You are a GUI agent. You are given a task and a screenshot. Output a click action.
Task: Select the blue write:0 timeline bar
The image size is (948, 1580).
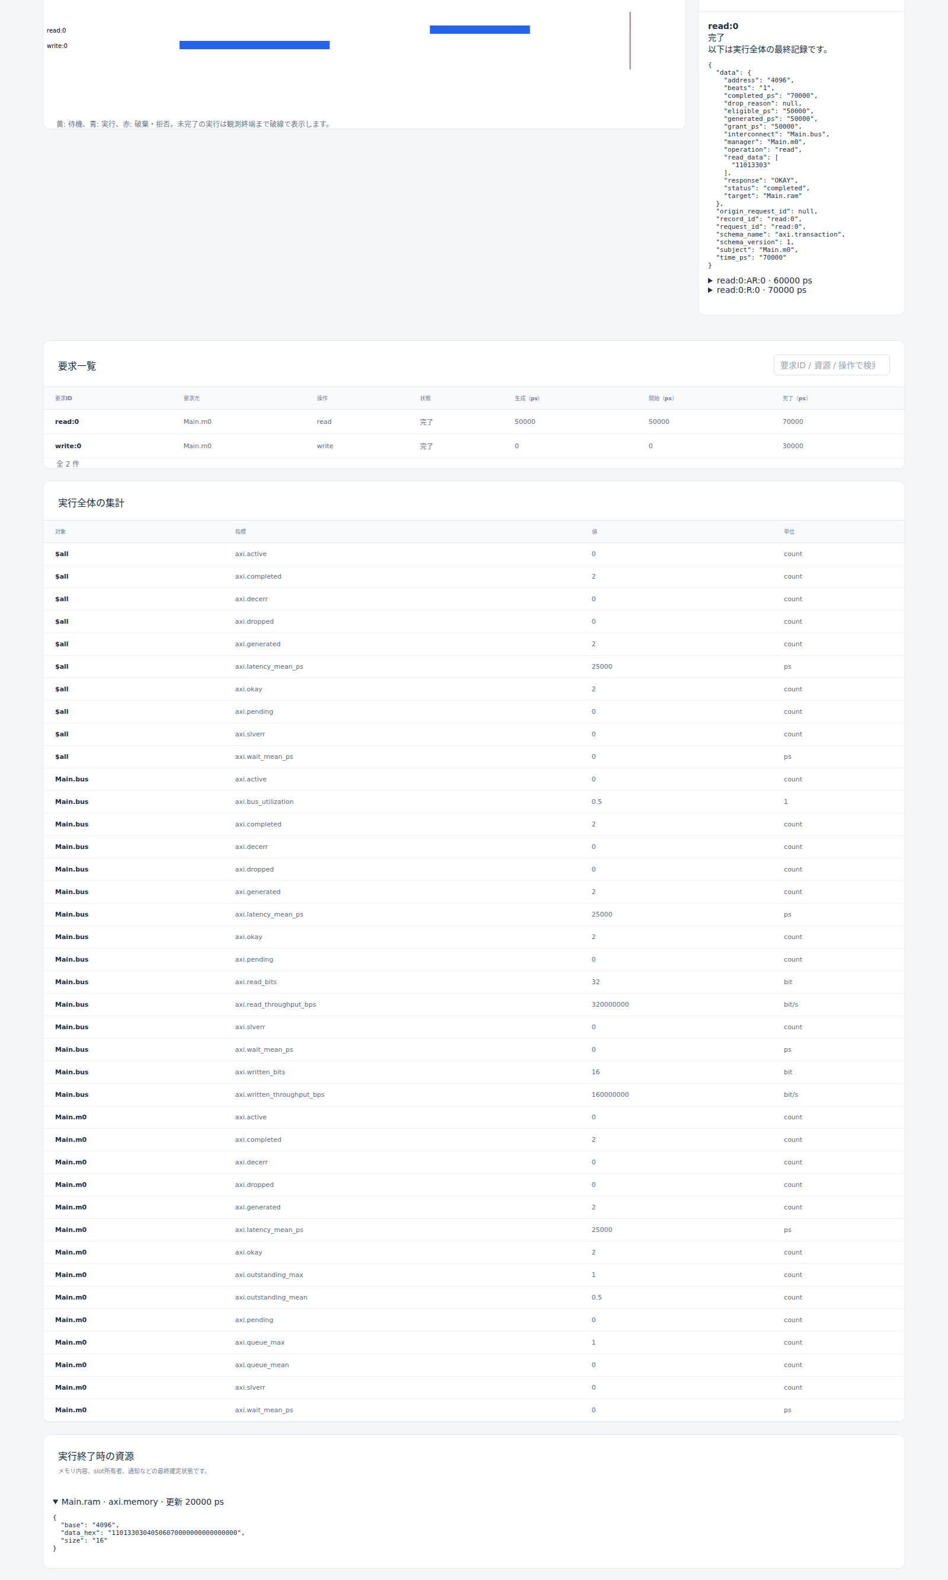[254, 44]
